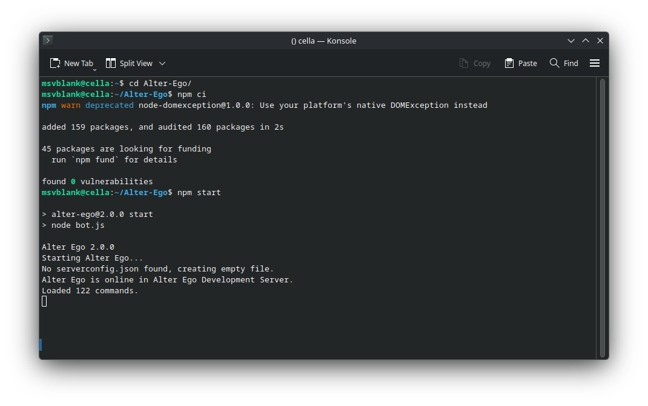Click the terminal cursor block
648x406 pixels.
[x=44, y=301]
